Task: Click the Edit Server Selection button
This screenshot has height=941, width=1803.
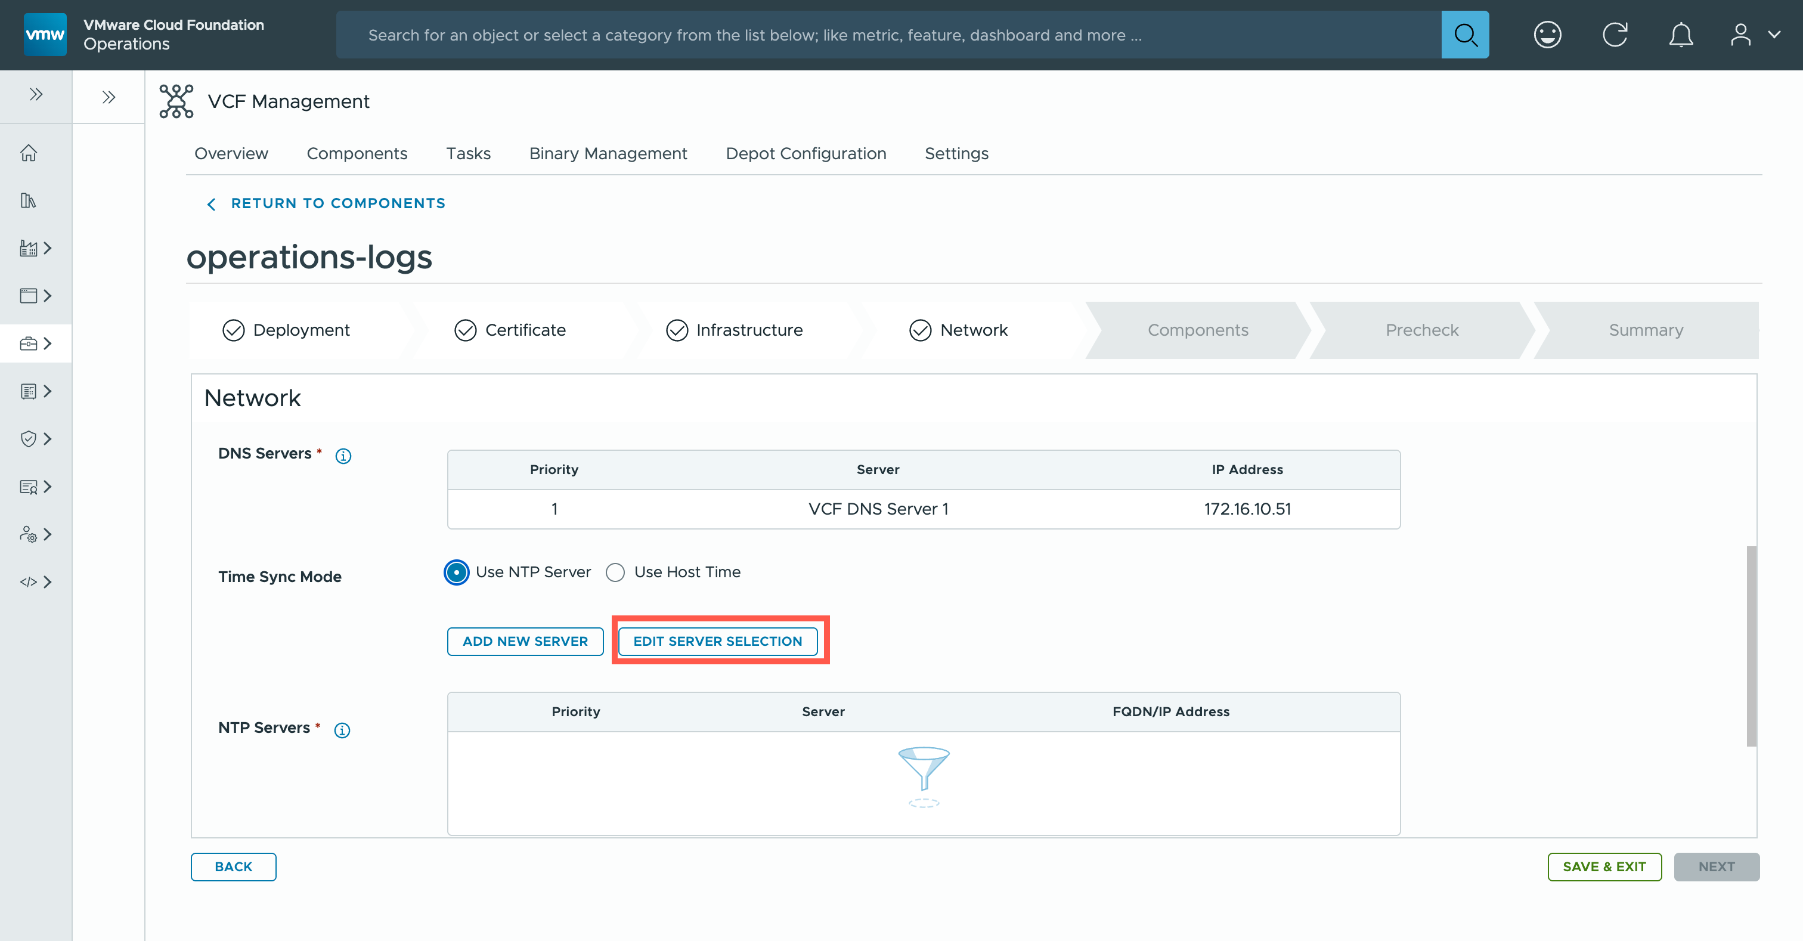Action: click(x=717, y=641)
